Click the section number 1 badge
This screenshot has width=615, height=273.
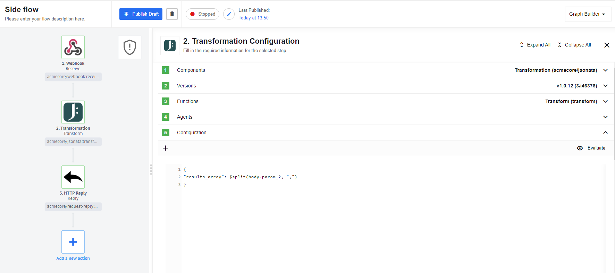[x=166, y=70]
